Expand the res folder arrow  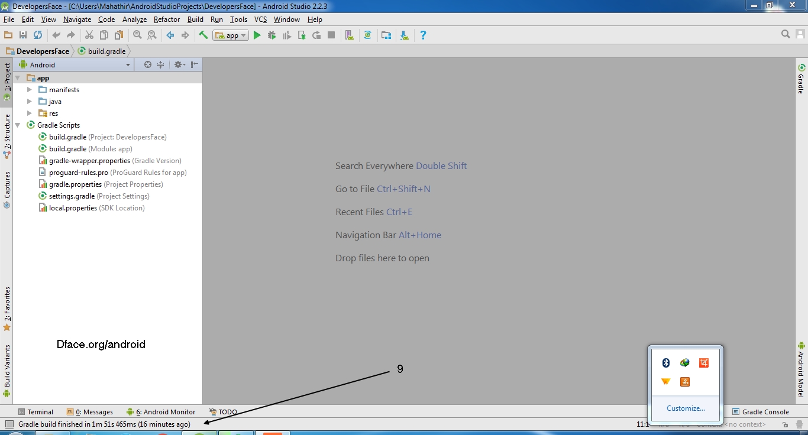coord(30,113)
